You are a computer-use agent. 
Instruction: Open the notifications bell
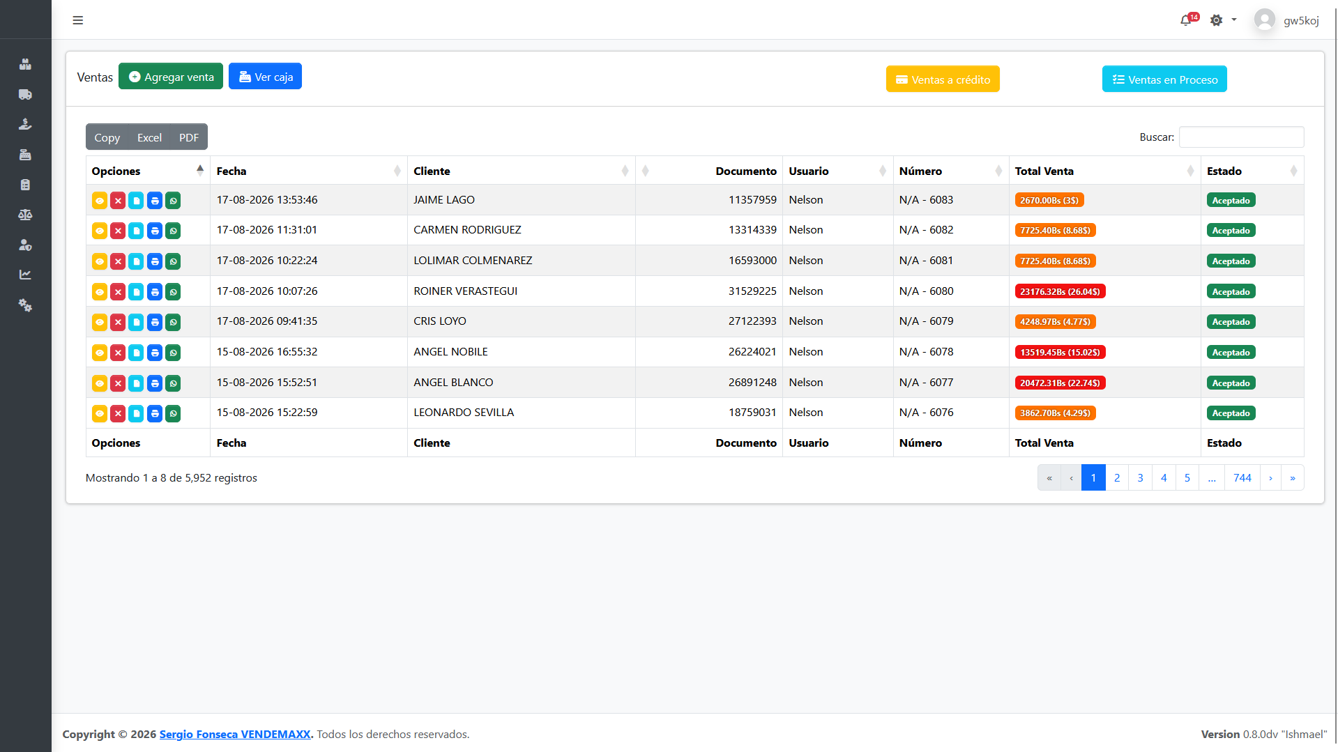click(1185, 20)
